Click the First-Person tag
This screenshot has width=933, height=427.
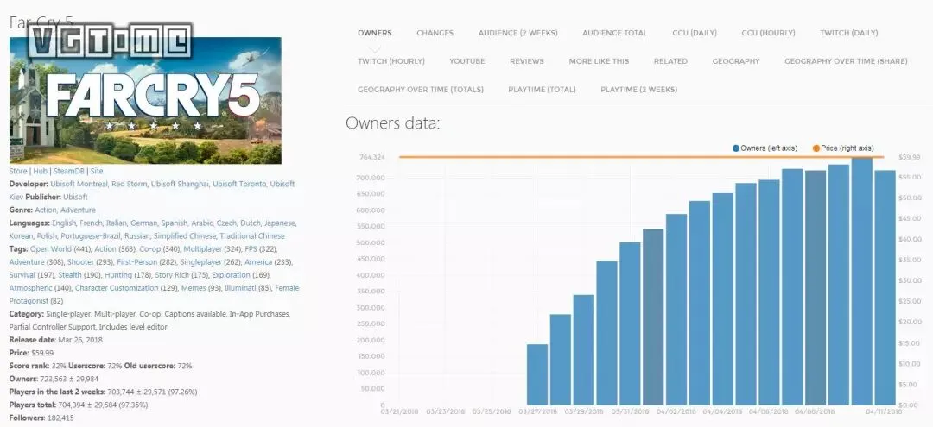click(x=137, y=262)
